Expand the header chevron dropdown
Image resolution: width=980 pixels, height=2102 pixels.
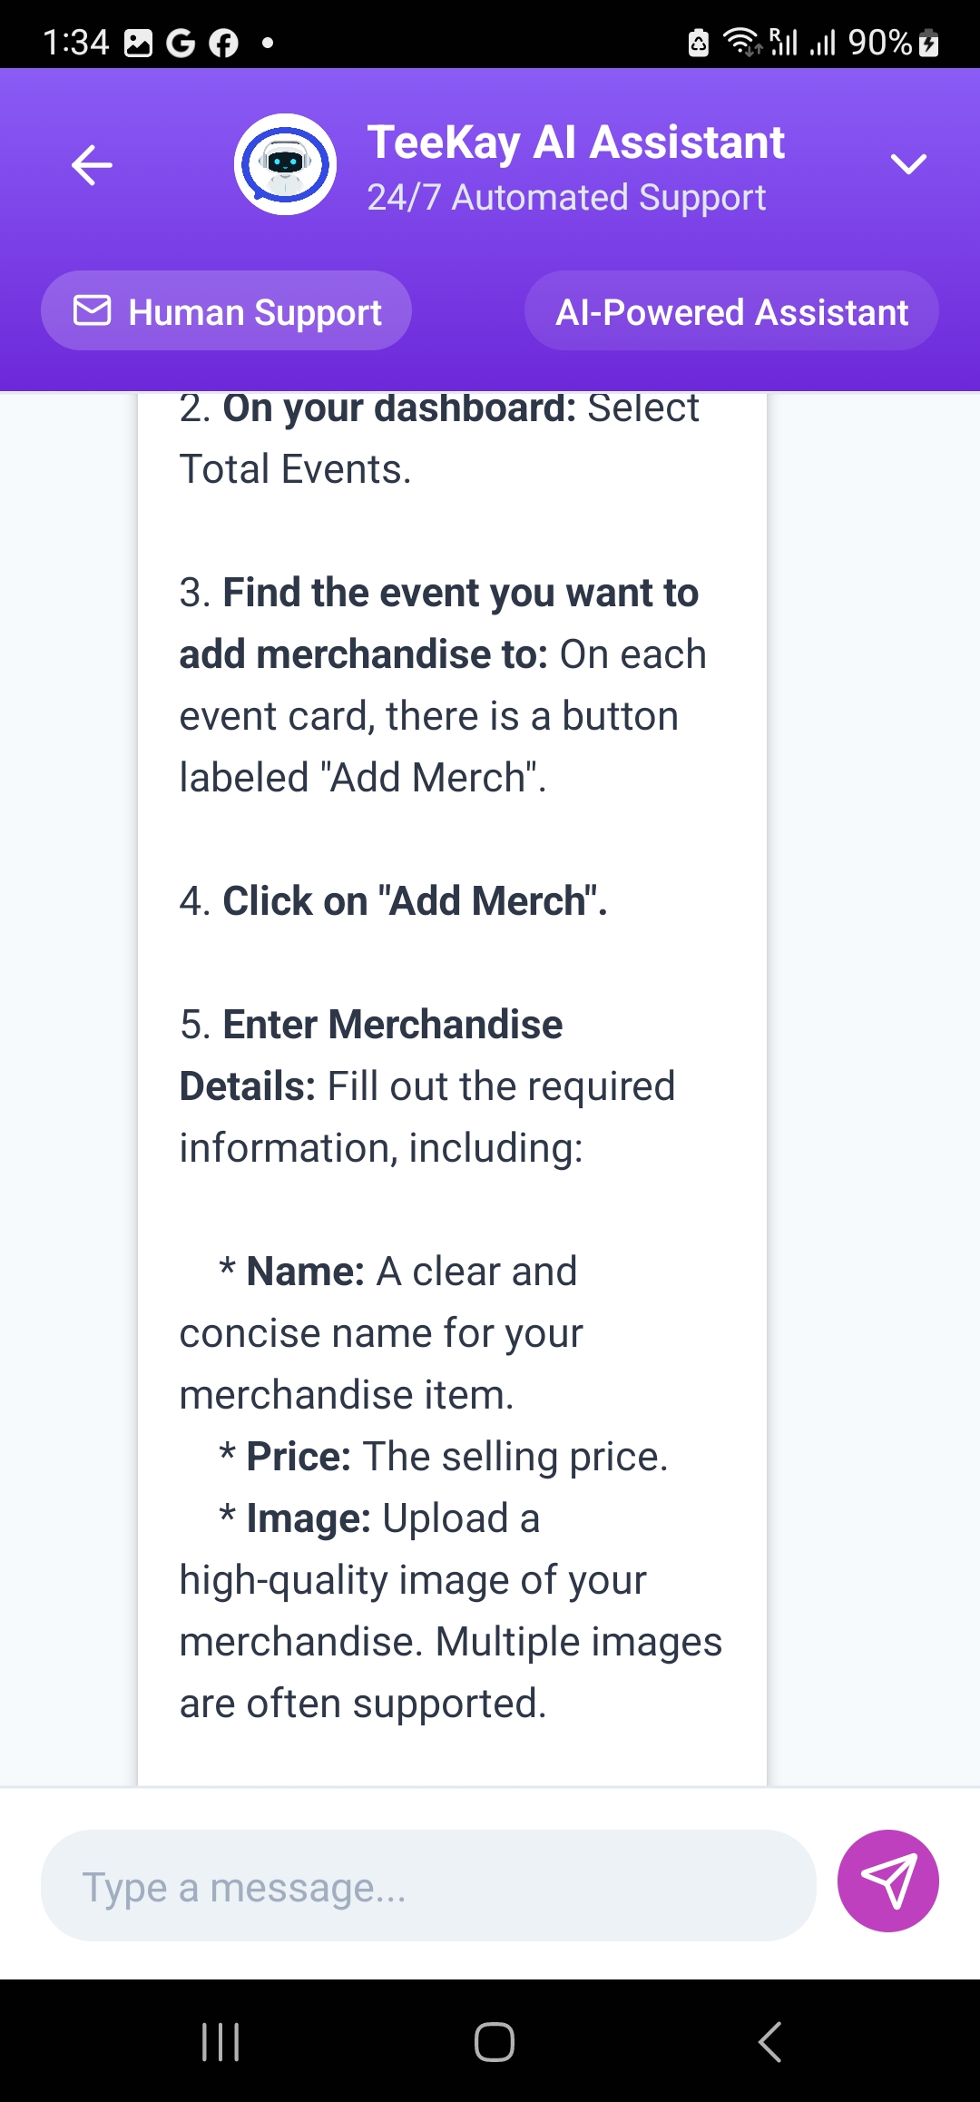[x=907, y=164]
